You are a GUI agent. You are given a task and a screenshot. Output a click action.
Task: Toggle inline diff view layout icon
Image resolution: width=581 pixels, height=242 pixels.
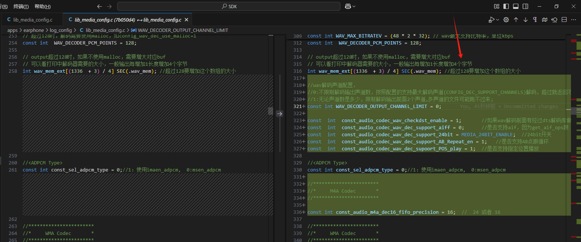click(x=564, y=20)
